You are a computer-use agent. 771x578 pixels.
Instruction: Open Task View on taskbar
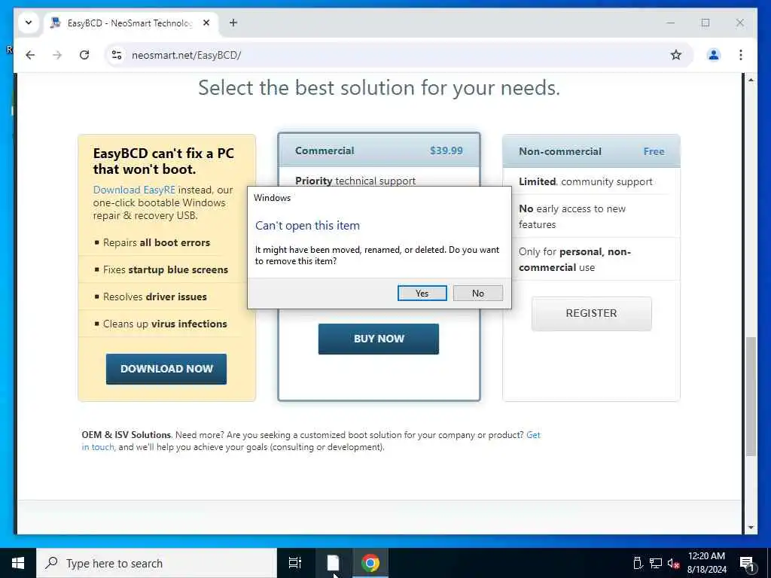pos(294,563)
